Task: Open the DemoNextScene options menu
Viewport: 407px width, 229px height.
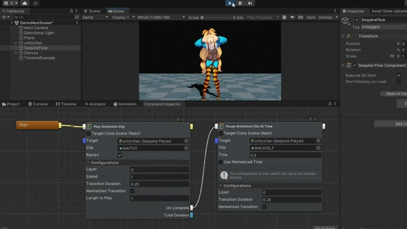Action: point(77,23)
